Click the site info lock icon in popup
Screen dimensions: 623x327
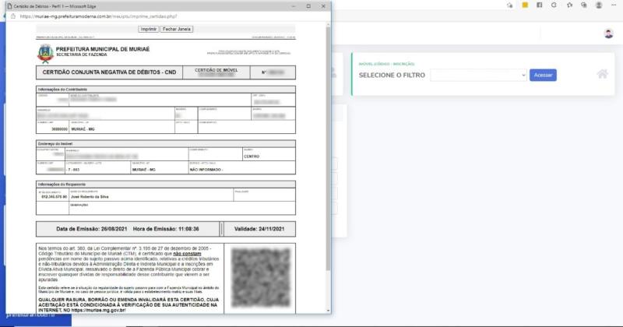tap(14, 16)
